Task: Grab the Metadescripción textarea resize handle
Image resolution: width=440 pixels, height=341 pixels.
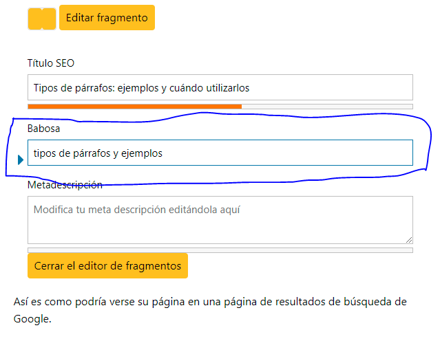Action: point(409,240)
